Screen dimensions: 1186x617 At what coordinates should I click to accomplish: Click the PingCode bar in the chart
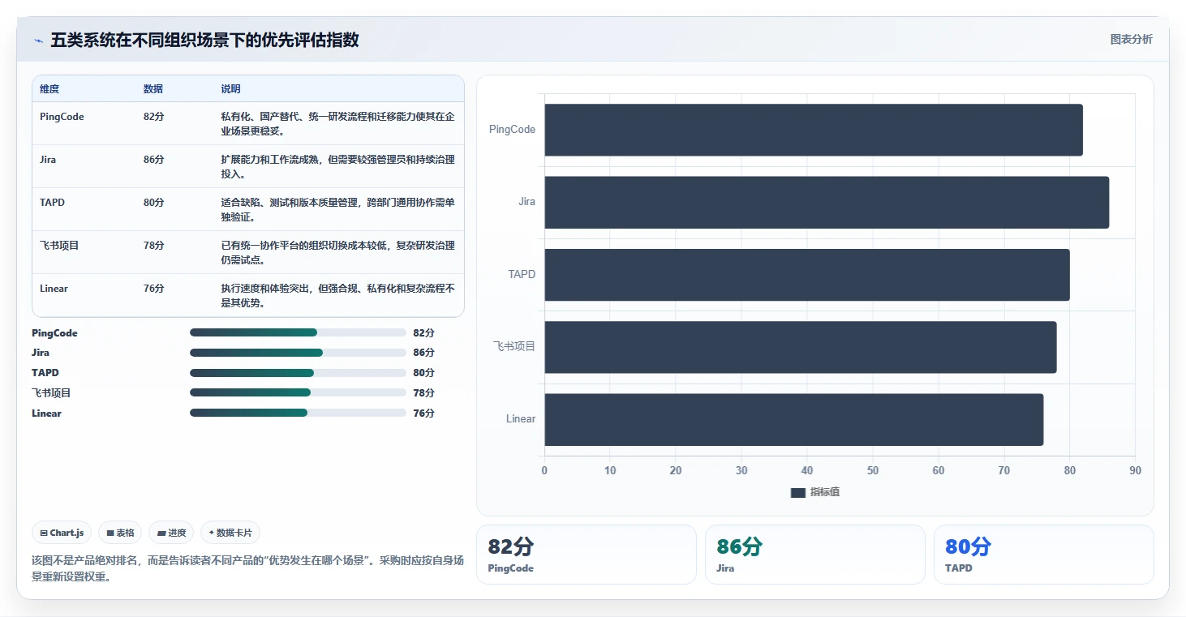[x=814, y=130]
